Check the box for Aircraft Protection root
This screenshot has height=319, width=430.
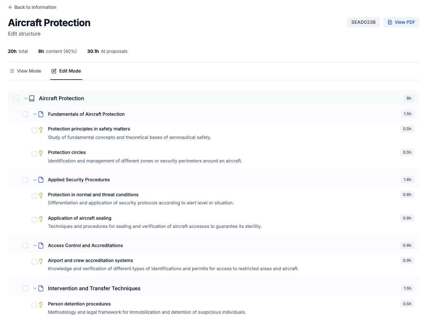pyautogui.click(x=16, y=98)
